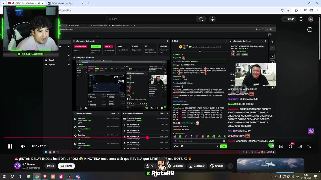This screenshot has height=180, width=321.
Task: Click the Gracias button
Action: click(x=217, y=166)
